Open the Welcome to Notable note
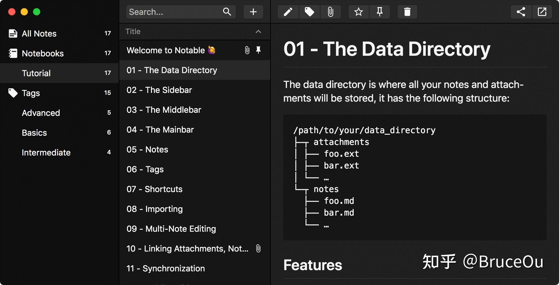 (166, 50)
